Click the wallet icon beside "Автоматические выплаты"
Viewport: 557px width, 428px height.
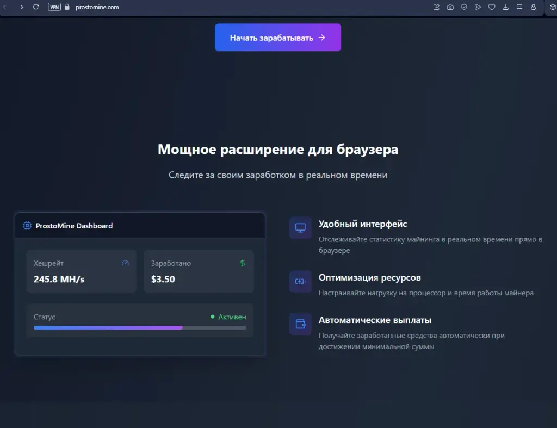[300, 324]
